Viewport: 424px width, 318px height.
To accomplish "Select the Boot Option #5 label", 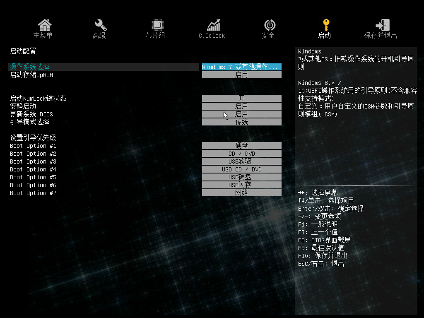I will click(33, 177).
